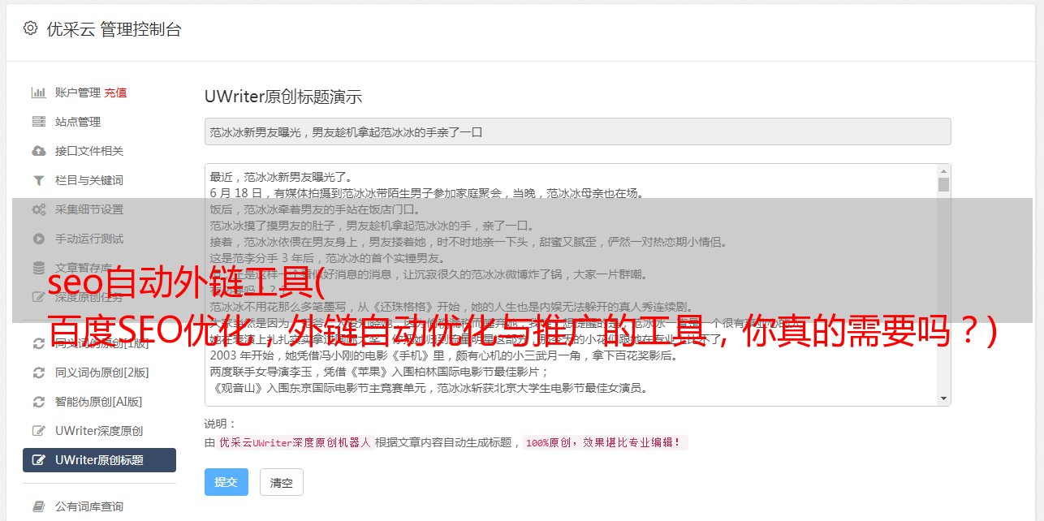Click the generated title field starting 范冰冰新男友曝光

pyautogui.click(x=577, y=131)
